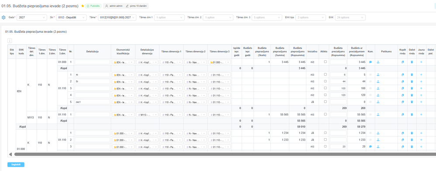Tick Atlikts checkbox in the 5t row
This screenshot has height=171, width=436.
(x=325, y=81)
